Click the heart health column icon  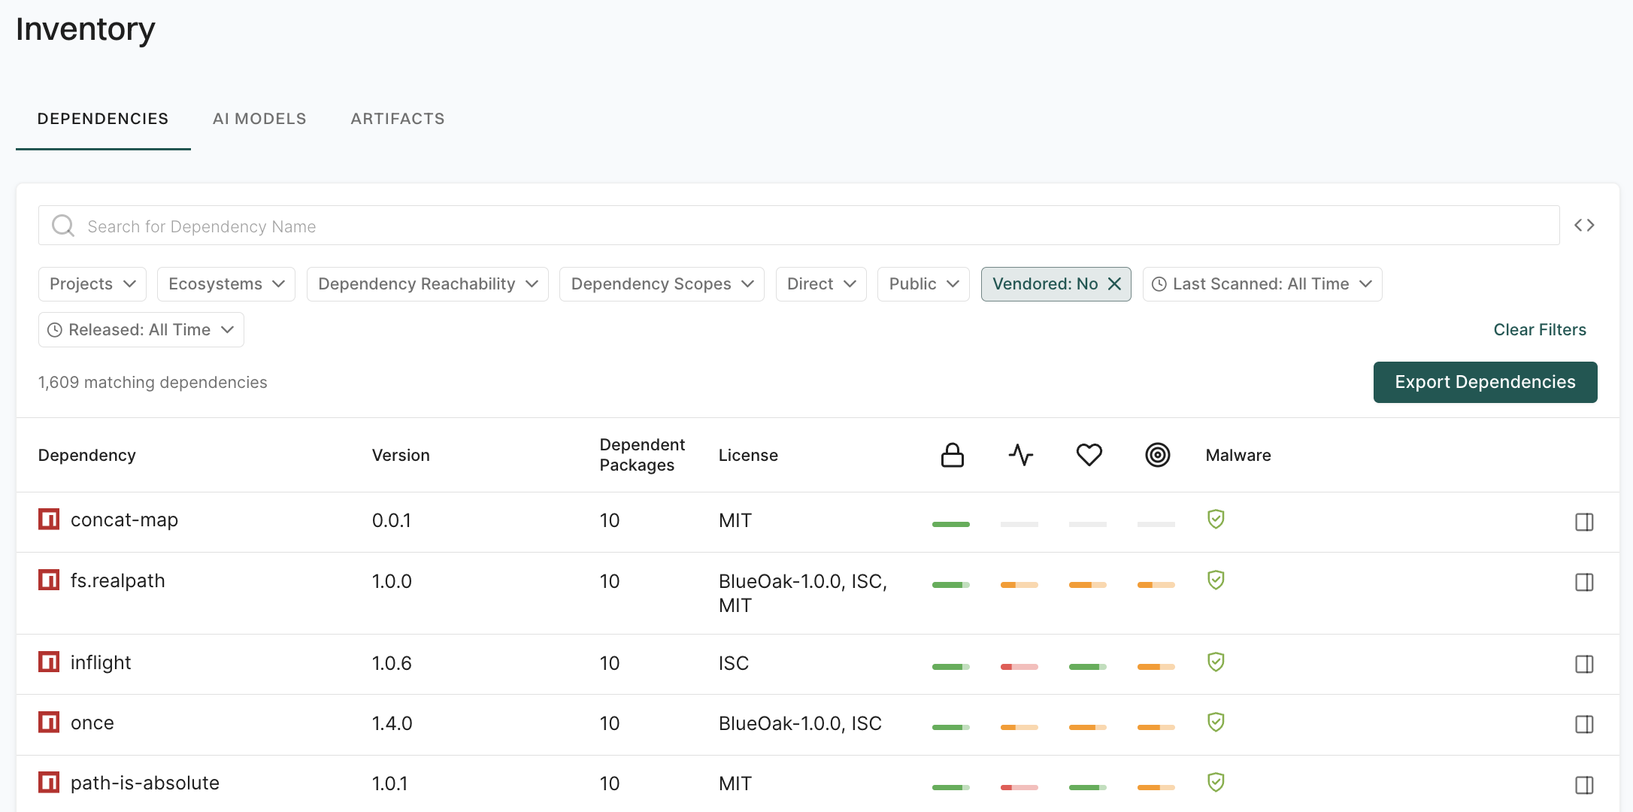1089,455
